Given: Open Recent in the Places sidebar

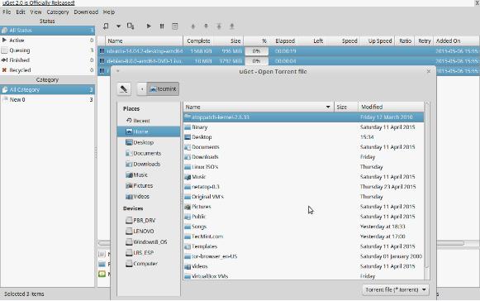Looking at the screenshot, I should pyautogui.click(x=149, y=121).
